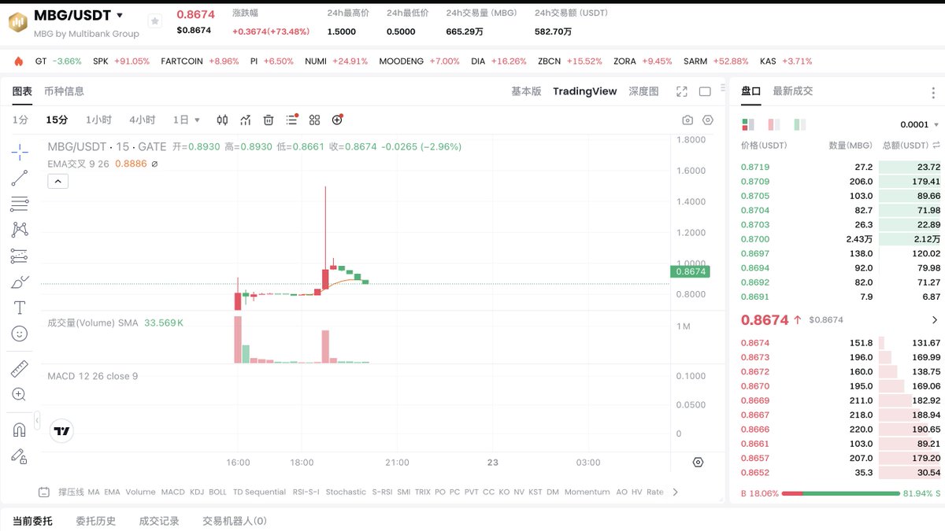Select the brush drawing tool
Screen dimensions: 945x531
20,282
